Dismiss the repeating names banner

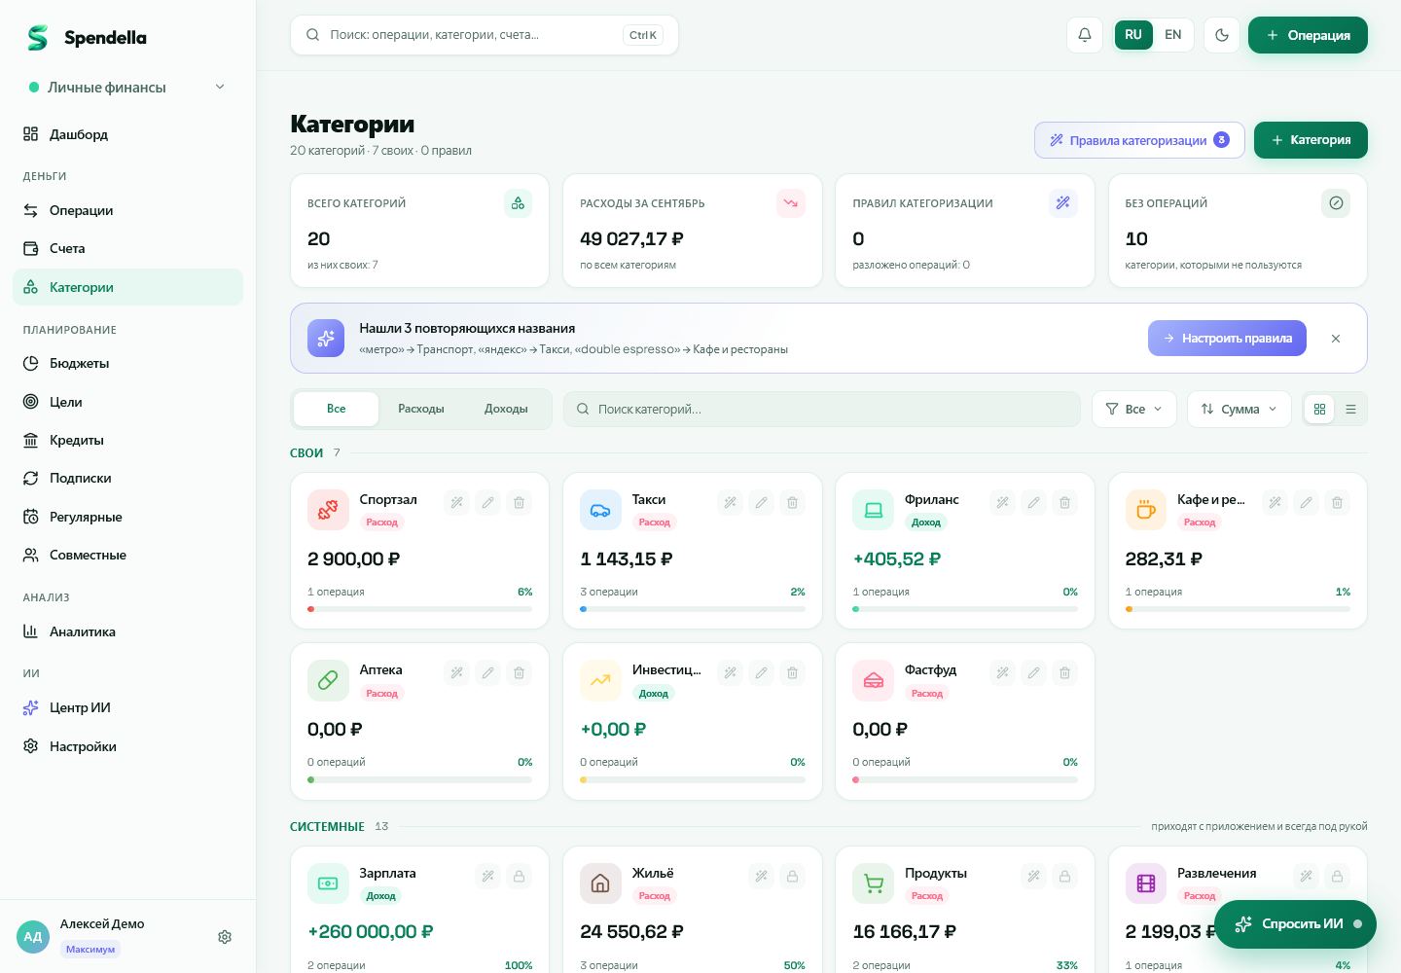[1336, 339]
